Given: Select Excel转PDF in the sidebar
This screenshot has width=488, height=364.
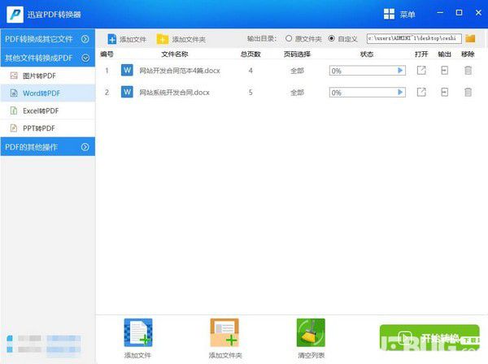Looking at the screenshot, I should coord(48,110).
